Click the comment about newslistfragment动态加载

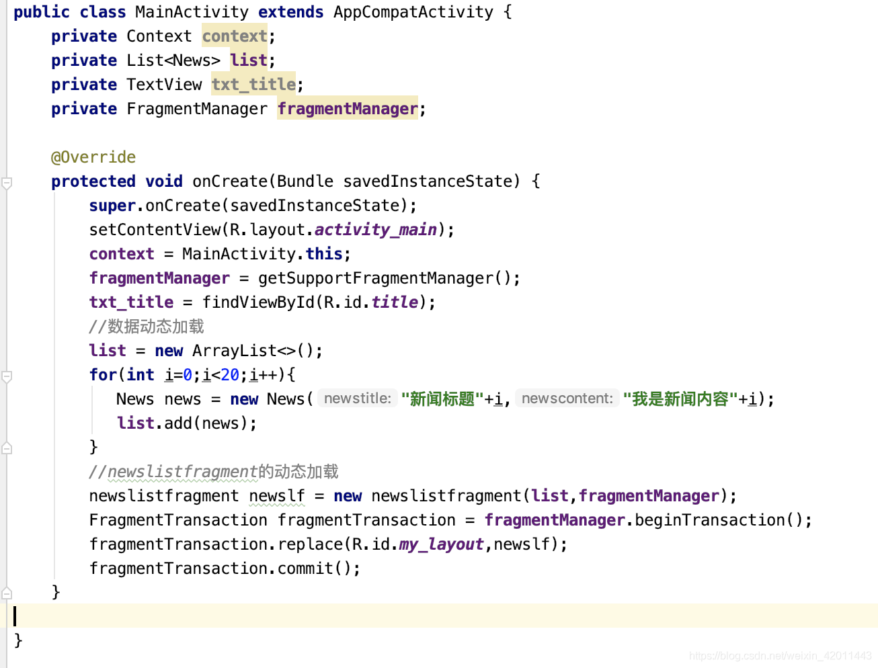pos(214,472)
